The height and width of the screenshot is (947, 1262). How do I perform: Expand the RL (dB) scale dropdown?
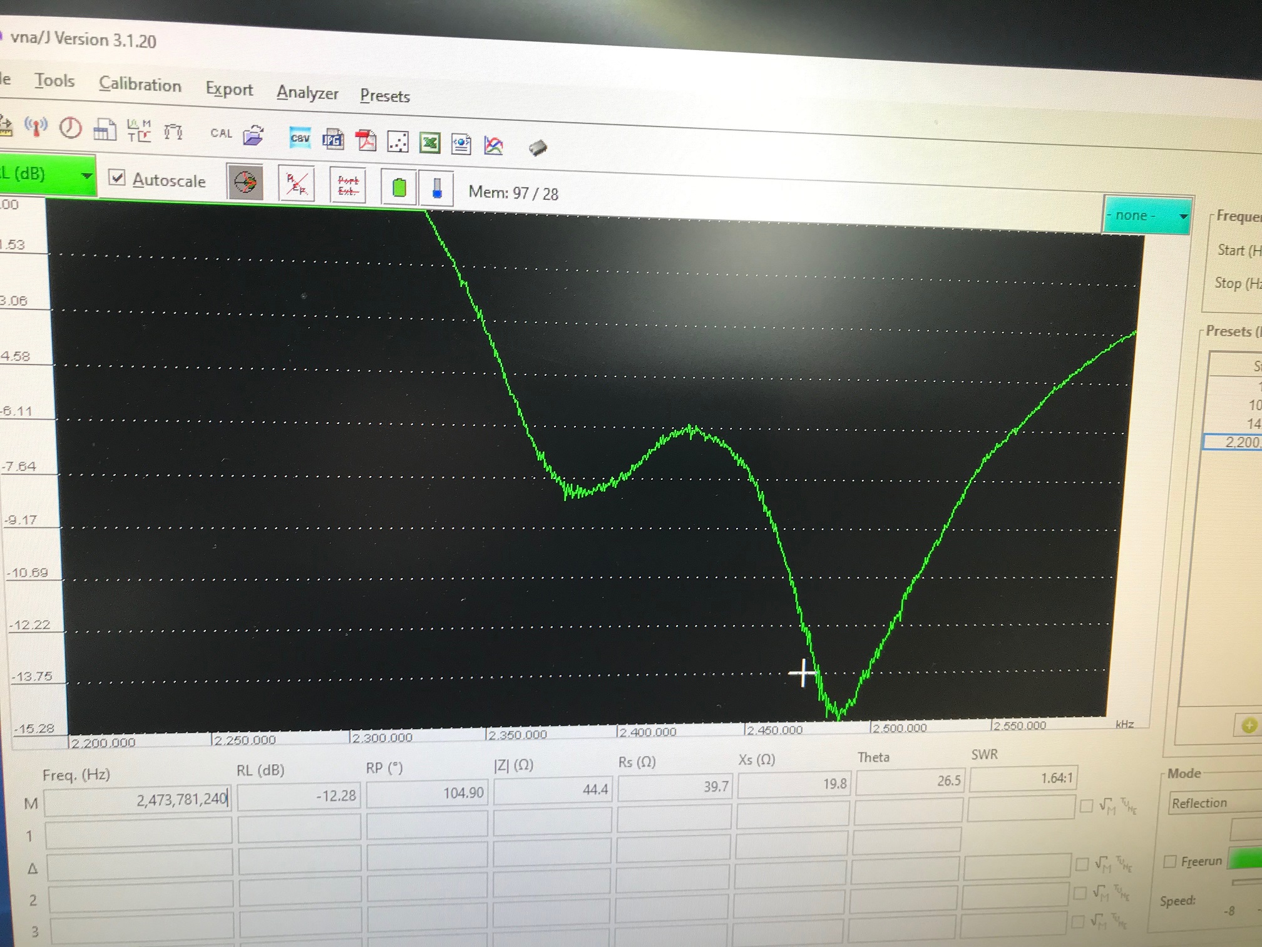coord(86,176)
